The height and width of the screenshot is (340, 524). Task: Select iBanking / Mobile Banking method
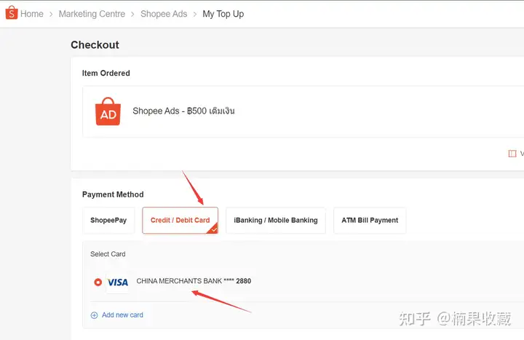pos(276,221)
